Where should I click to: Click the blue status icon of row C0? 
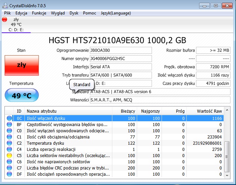(x=9, y=131)
